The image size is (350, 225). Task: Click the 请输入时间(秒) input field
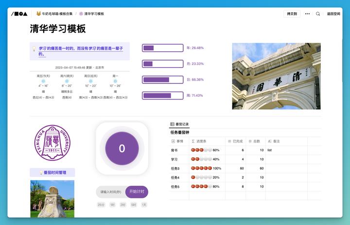111,192
